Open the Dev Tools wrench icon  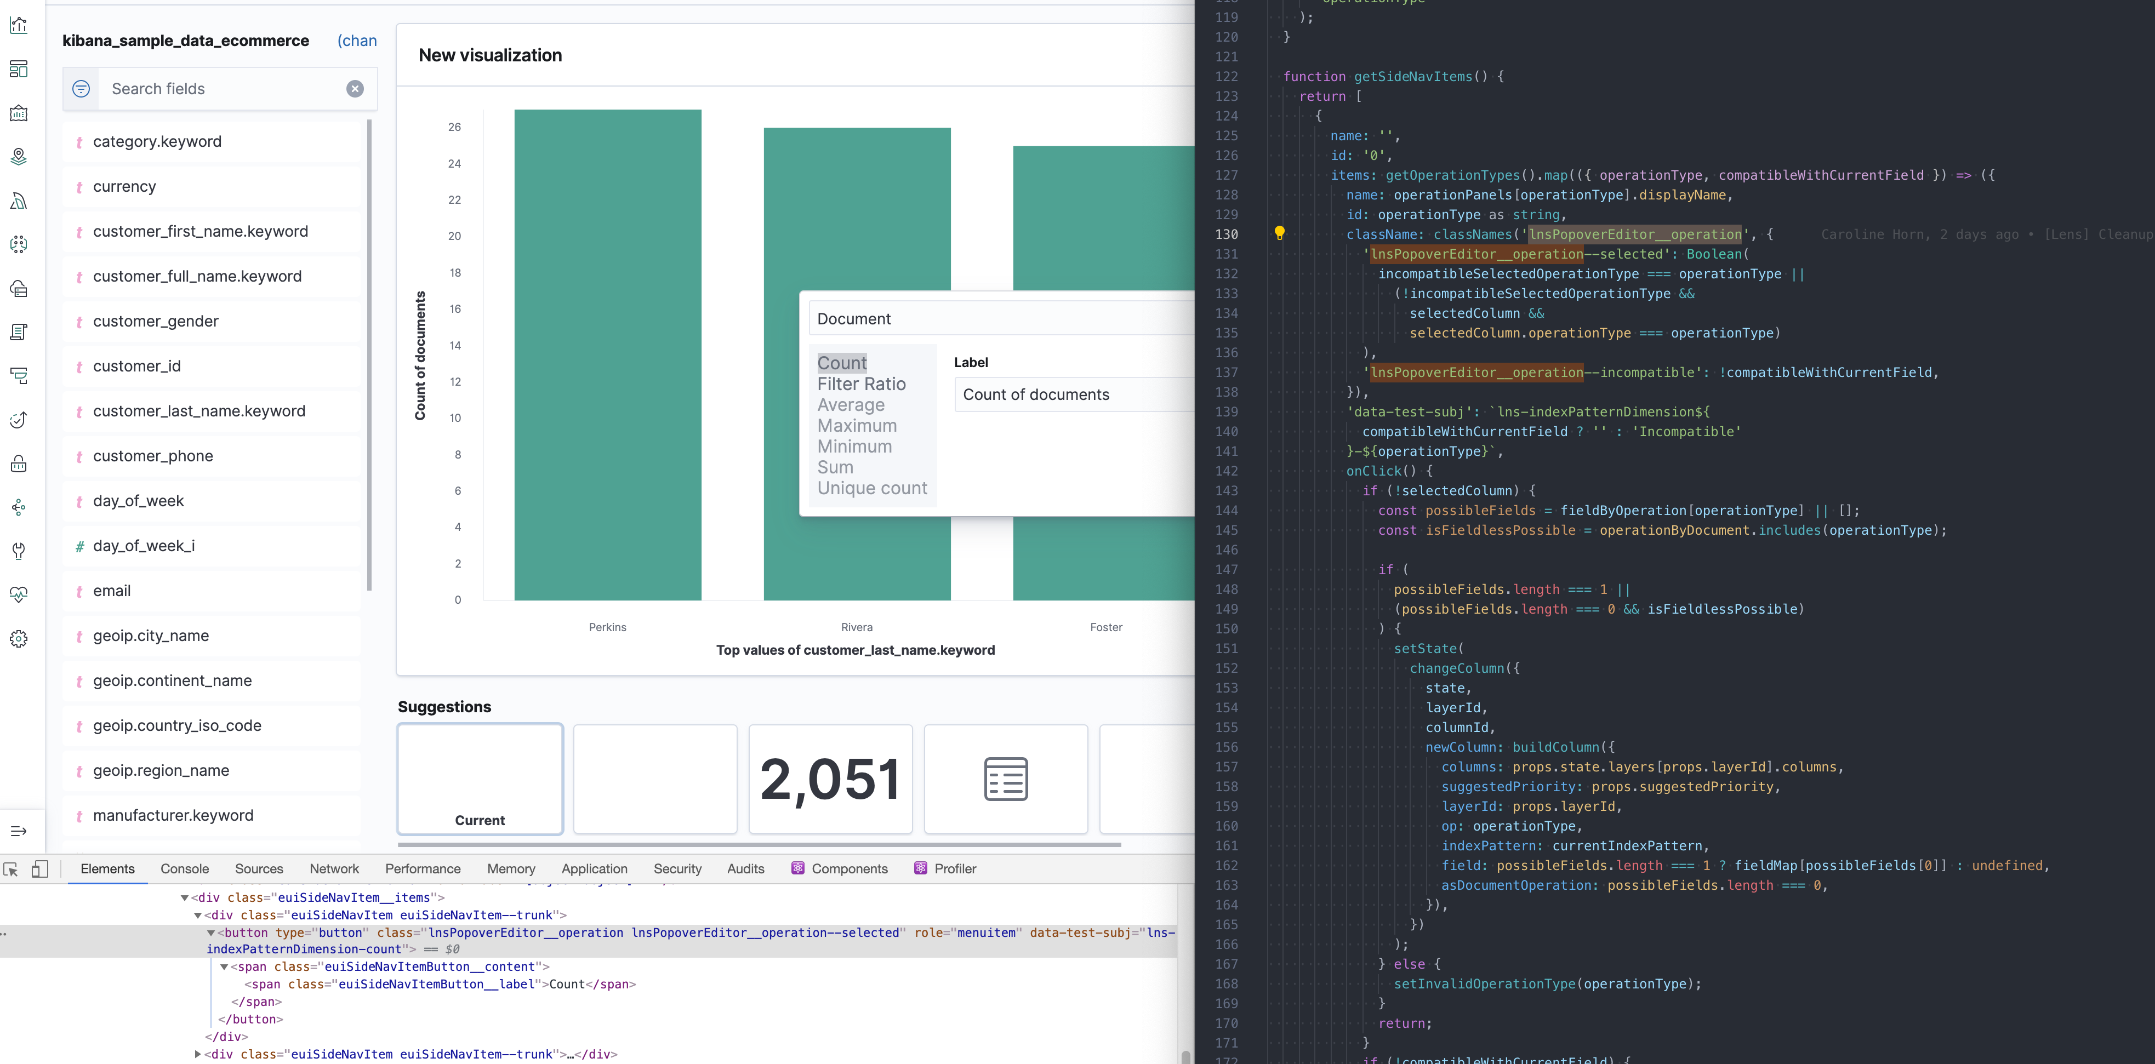(19, 551)
